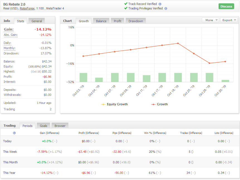Select the Drawdown chart tab
The height and width of the screenshot is (180, 240).
[x=136, y=21]
